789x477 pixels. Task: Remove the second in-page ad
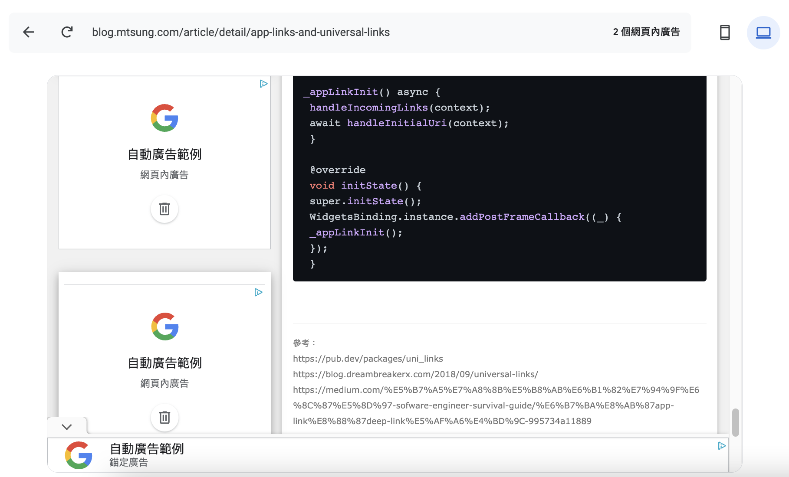tap(164, 418)
